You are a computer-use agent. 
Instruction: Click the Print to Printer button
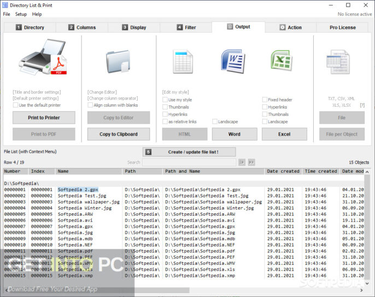click(44, 118)
